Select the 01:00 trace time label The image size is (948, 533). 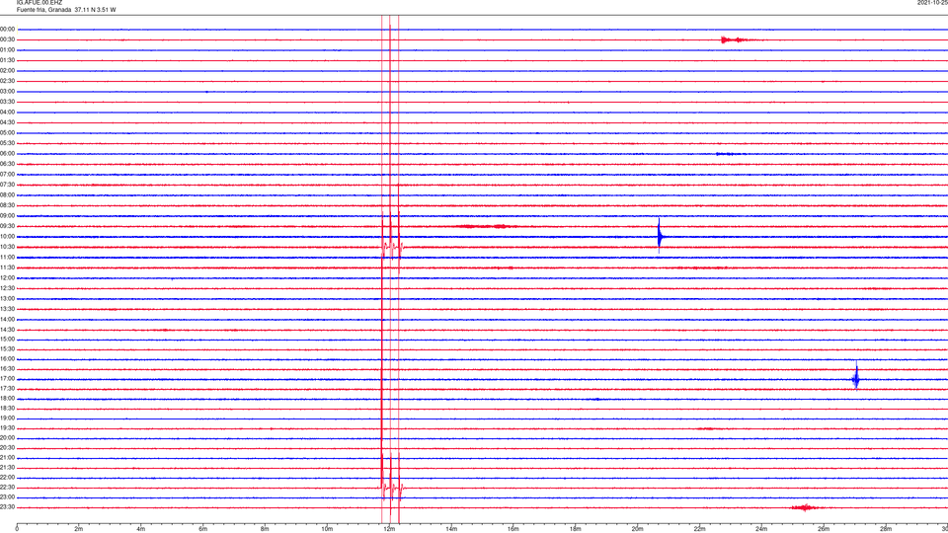[x=7, y=50]
